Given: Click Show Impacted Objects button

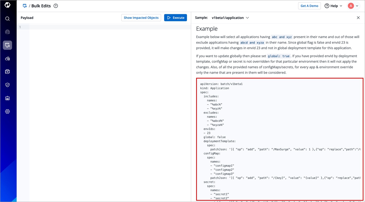Looking at the screenshot, I should (141, 18).
